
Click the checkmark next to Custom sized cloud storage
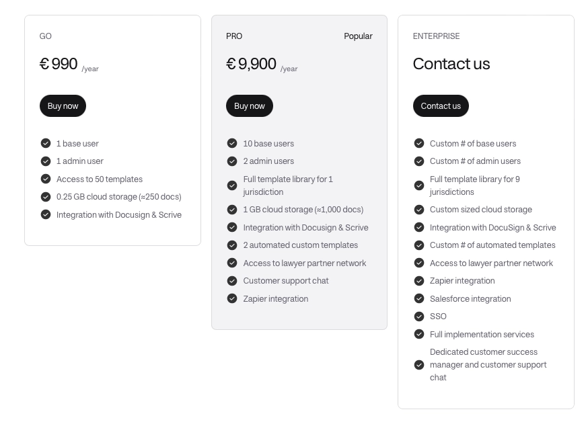point(419,210)
